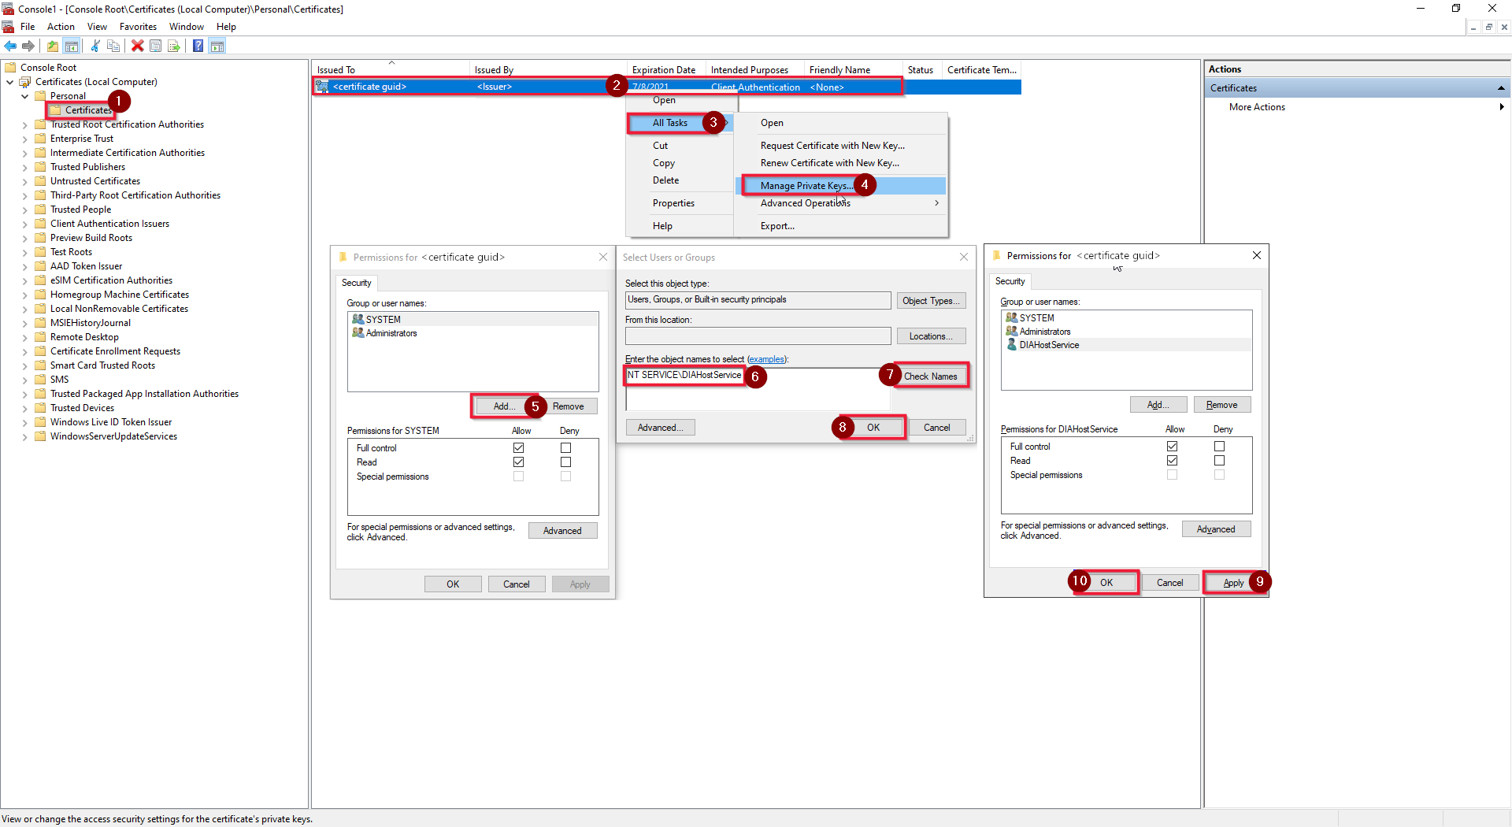This screenshot has height=827, width=1512.
Task: Expand Trusted Root Certification Authorities node
Action: (x=24, y=124)
